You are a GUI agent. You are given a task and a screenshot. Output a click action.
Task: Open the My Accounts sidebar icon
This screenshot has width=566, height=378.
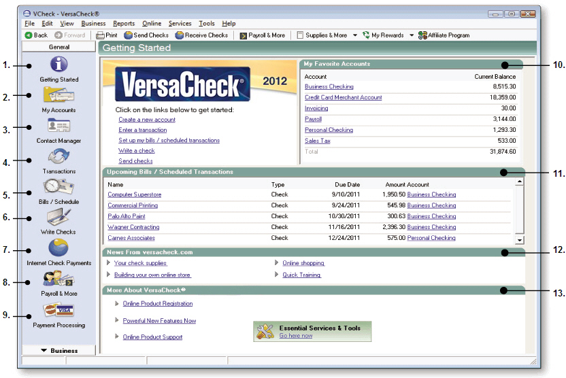click(x=59, y=95)
